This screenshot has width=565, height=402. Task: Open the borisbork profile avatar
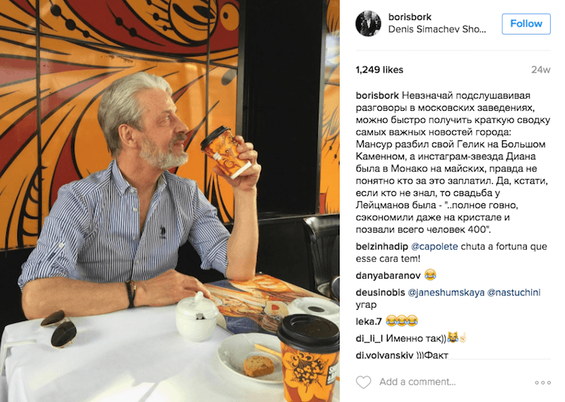pos(368,23)
